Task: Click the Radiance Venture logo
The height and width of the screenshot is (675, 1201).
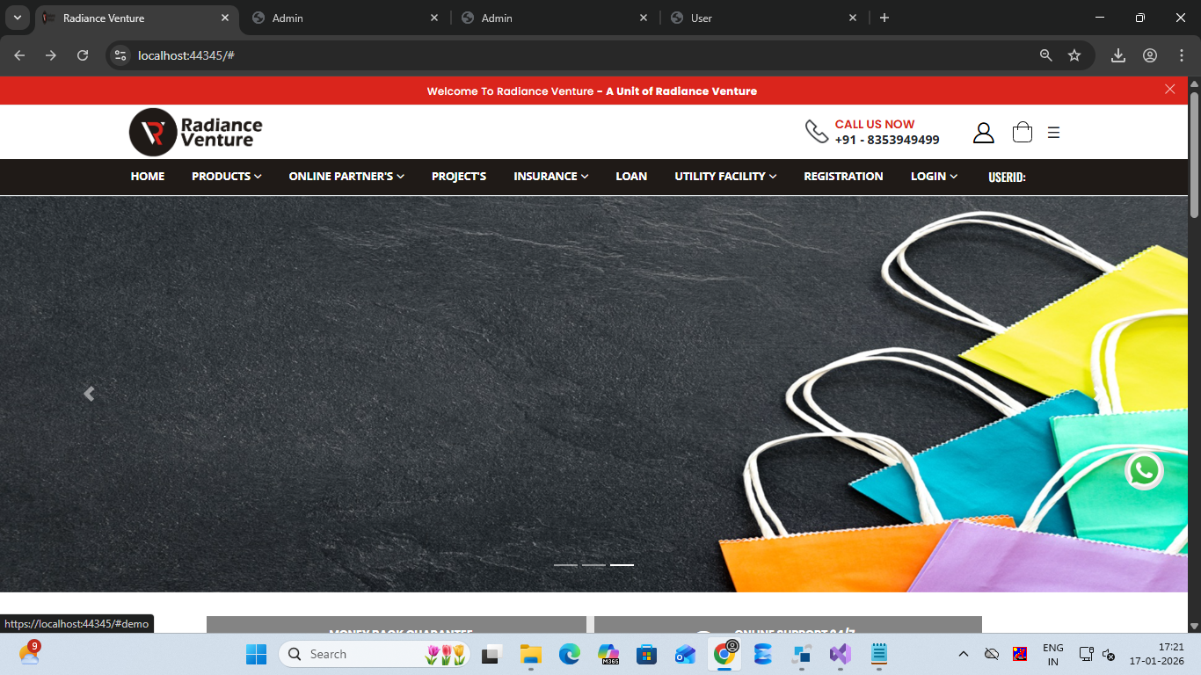Action: pyautogui.click(x=196, y=132)
